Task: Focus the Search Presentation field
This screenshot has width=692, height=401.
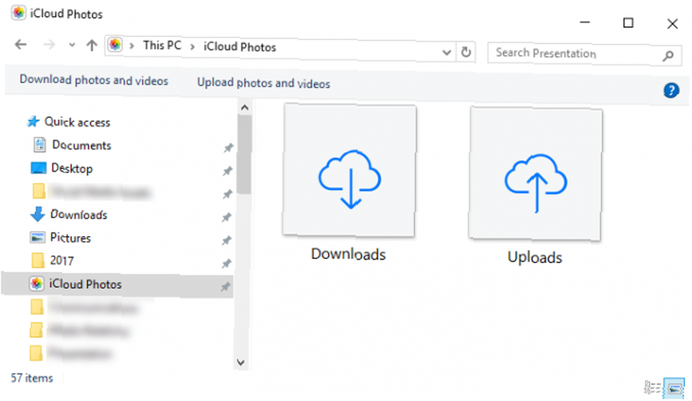Action: coord(584,54)
